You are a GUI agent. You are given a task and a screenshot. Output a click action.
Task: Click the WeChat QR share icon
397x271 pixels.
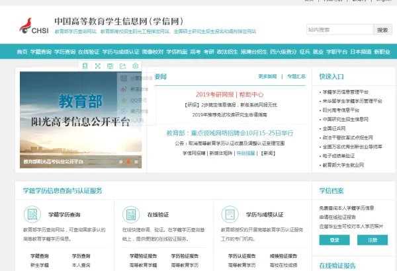(124, 78)
